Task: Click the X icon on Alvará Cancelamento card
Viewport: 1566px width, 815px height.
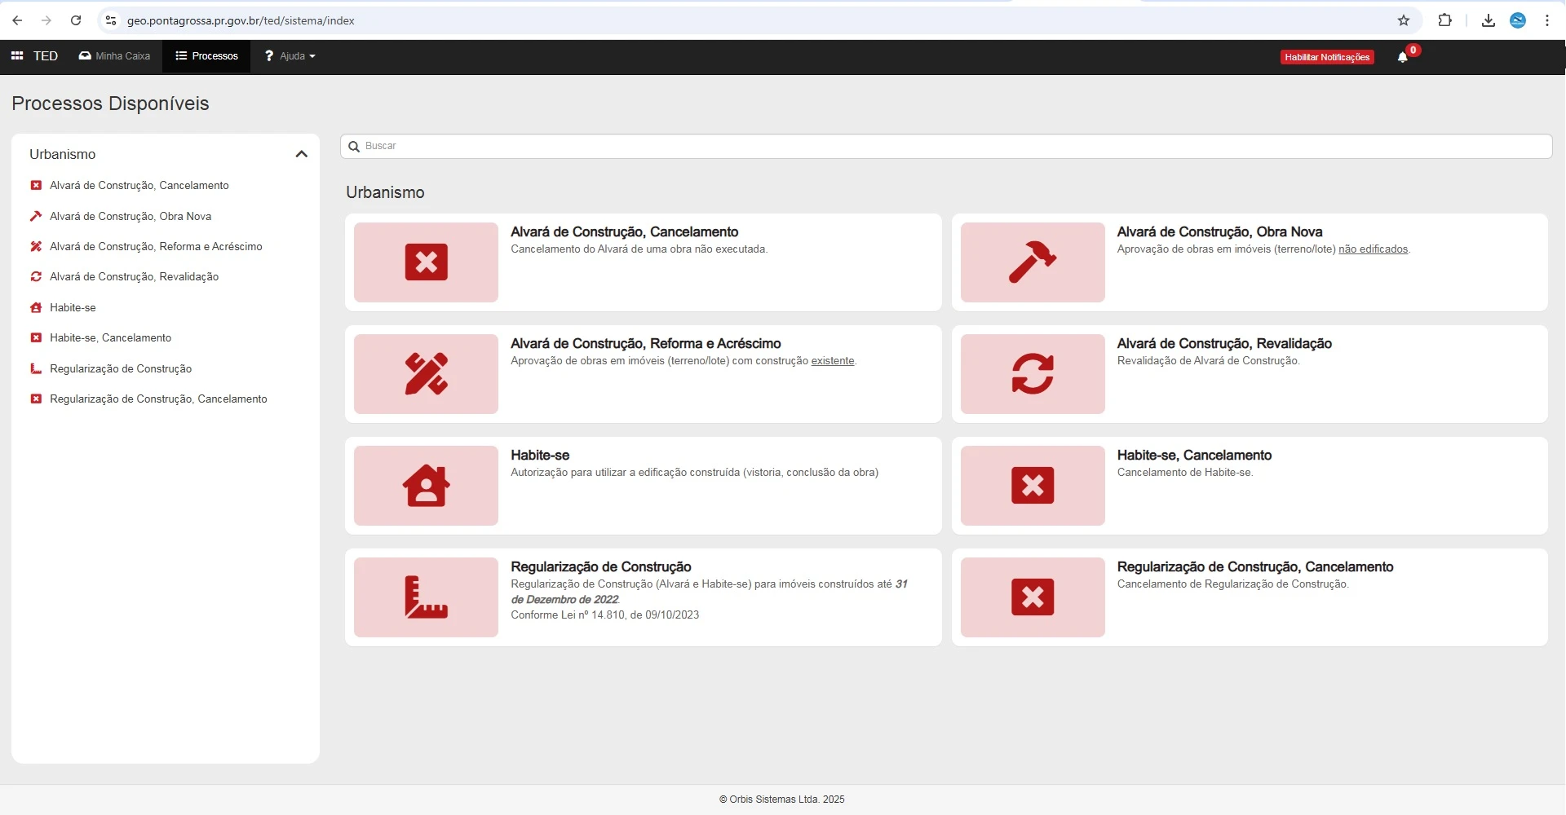Action: pos(426,262)
